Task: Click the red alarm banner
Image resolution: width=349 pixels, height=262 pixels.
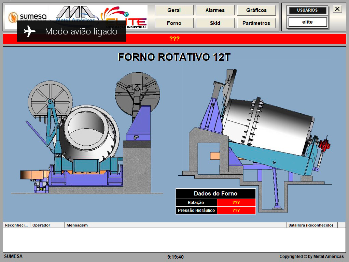Action: click(174, 39)
